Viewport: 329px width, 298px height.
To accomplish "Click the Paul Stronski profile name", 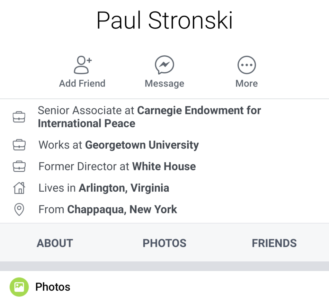I will (x=164, y=20).
